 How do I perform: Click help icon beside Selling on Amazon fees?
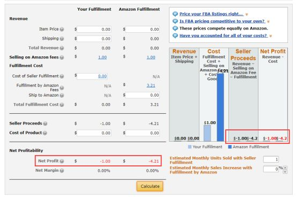coord(62,57)
